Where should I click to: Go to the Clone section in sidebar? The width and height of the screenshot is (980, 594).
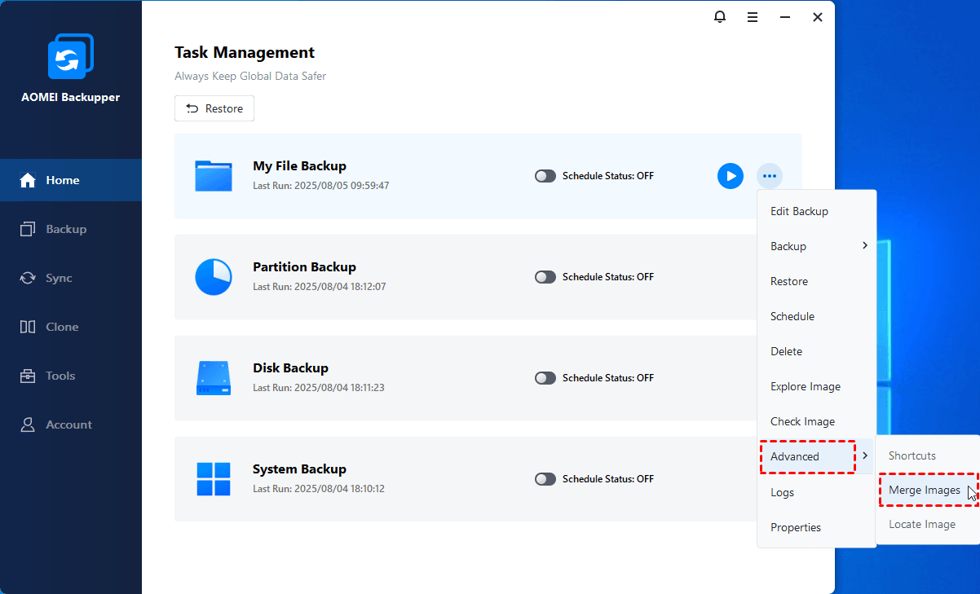62,327
